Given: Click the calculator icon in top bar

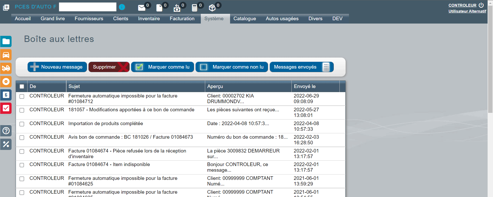Looking at the screenshot, I should (194, 8).
